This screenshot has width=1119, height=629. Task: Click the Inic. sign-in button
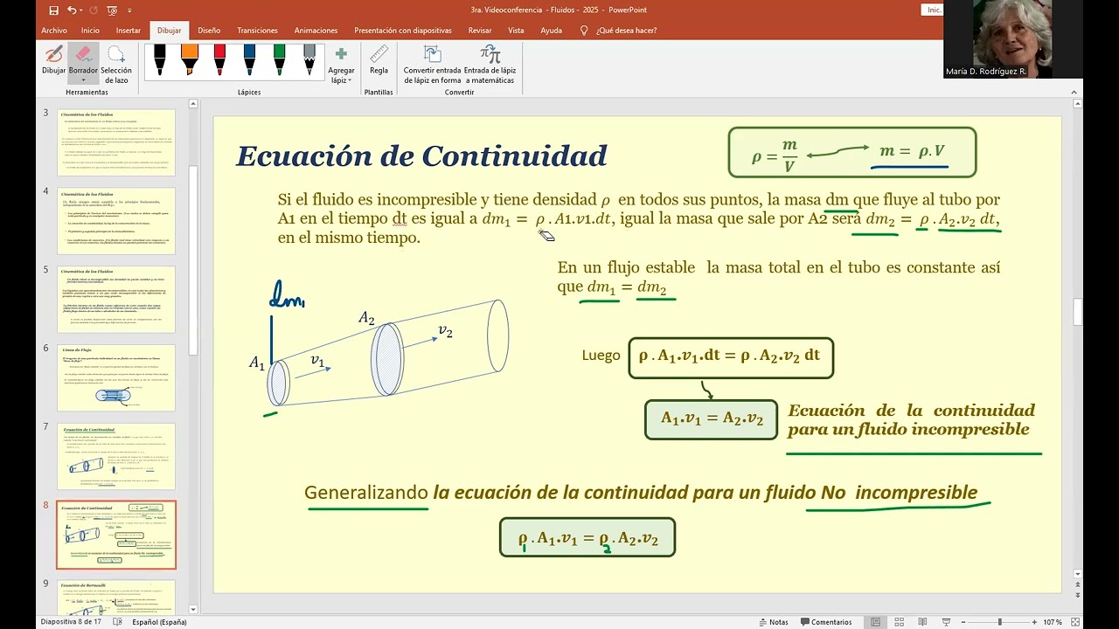(x=934, y=10)
